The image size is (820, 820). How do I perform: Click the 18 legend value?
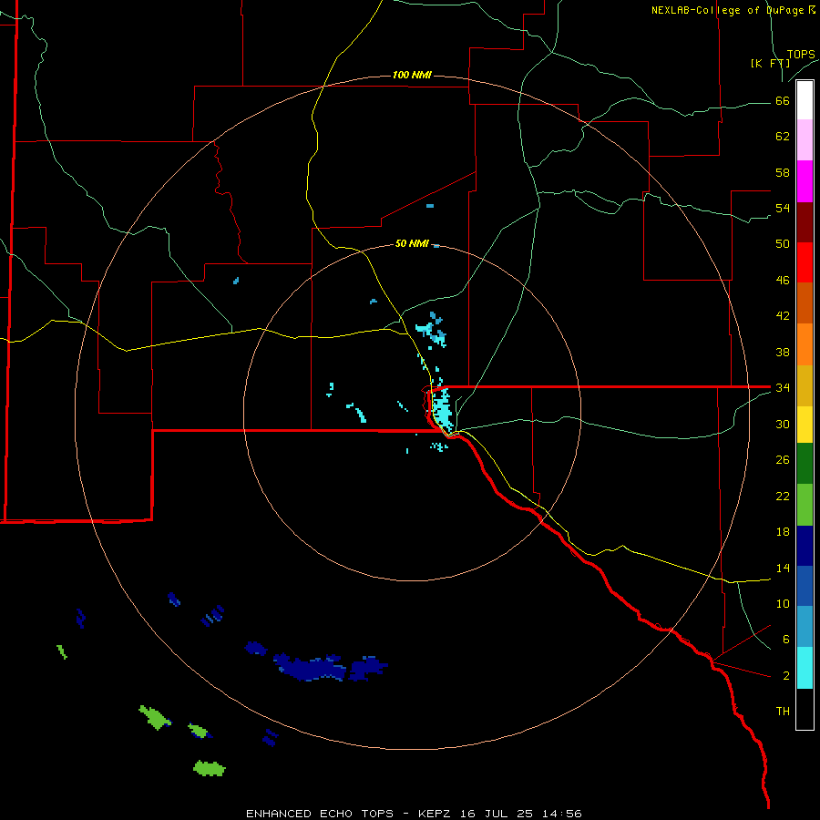point(783,532)
